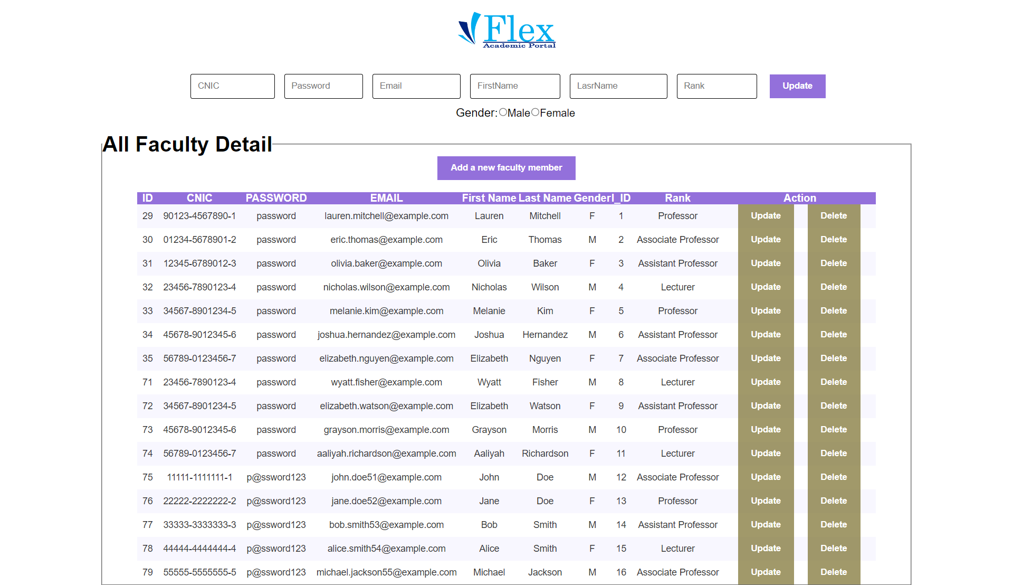Delete Nicholas Wilson's record
1013x585 pixels.
tap(834, 287)
